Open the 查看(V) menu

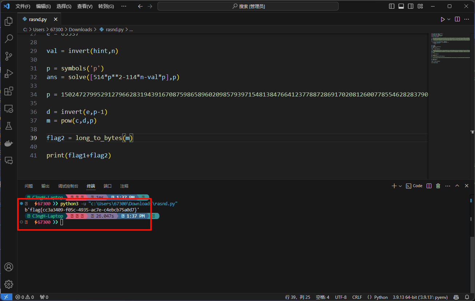tap(85, 6)
